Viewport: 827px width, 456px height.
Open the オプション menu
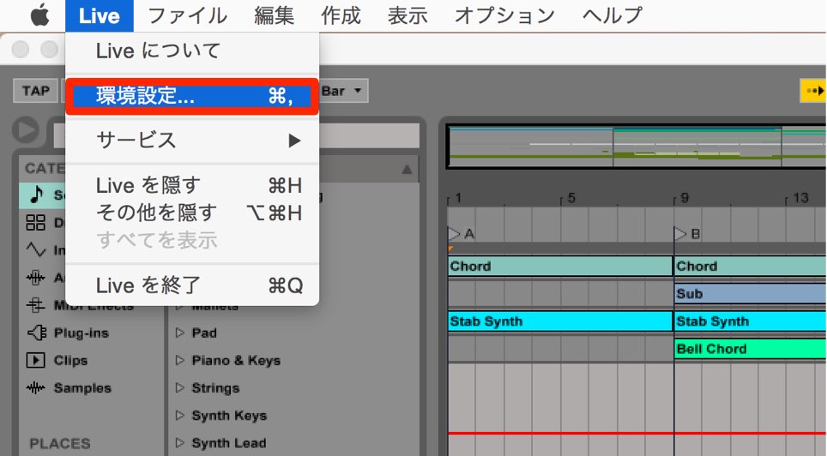pyautogui.click(x=504, y=15)
